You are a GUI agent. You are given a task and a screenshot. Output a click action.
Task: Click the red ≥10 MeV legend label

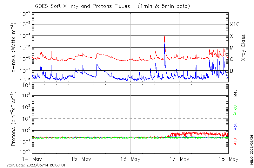tap(235, 141)
